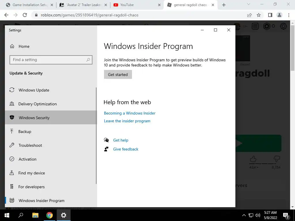Click the Windows Insider cat icon
This screenshot has height=221, width=295.
click(x=12, y=200)
